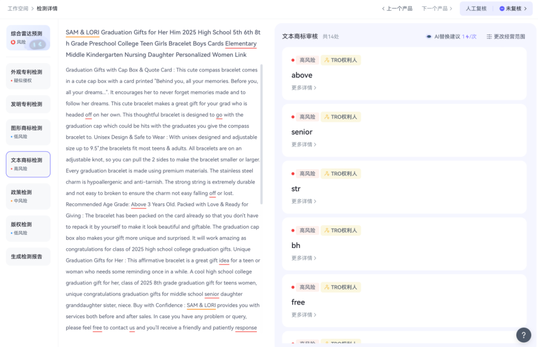Image resolution: width=538 pixels, height=347 pixels.
Task: Click the 高风险 tag on the above card
Action: coord(307,60)
